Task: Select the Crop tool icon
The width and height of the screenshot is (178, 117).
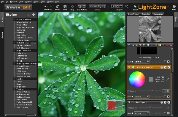Action: tap(80, 6)
